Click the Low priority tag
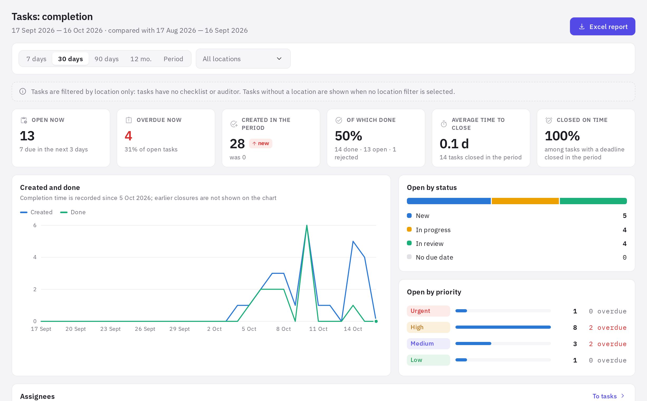 click(x=429, y=360)
